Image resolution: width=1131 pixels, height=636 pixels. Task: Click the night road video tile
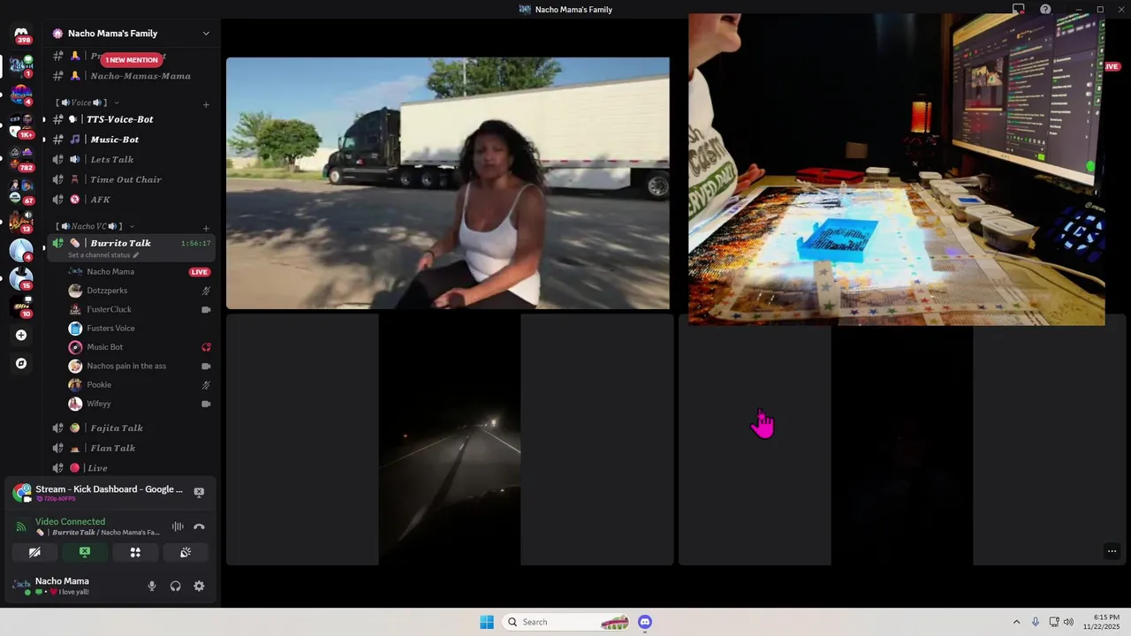tap(450, 440)
